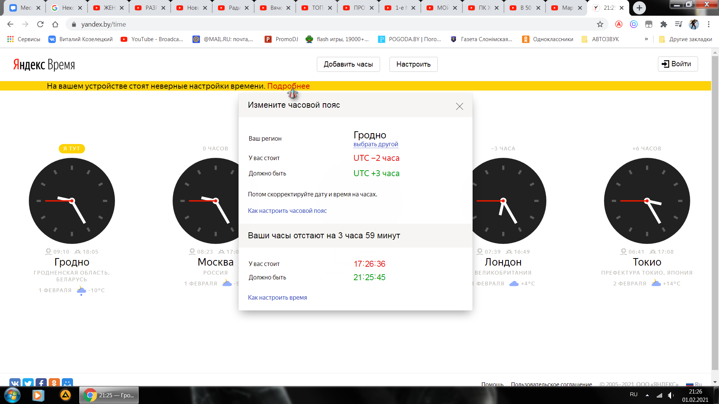Switch to the ТОП YouTube tab
719x404 pixels.
click(x=317, y=8)
